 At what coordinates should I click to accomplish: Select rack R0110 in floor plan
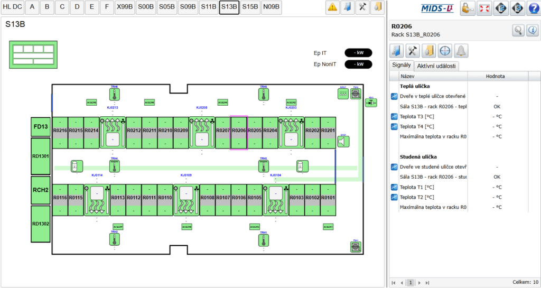pyautogui.click(x=165, y=198)
